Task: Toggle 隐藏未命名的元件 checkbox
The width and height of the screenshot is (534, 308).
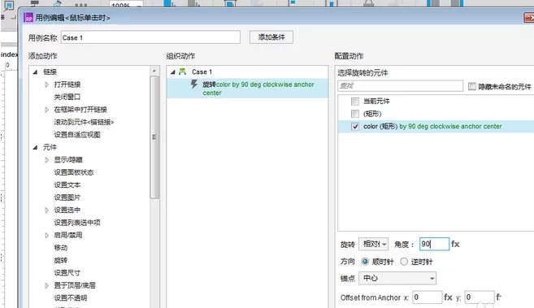Action: click(472, 86)
